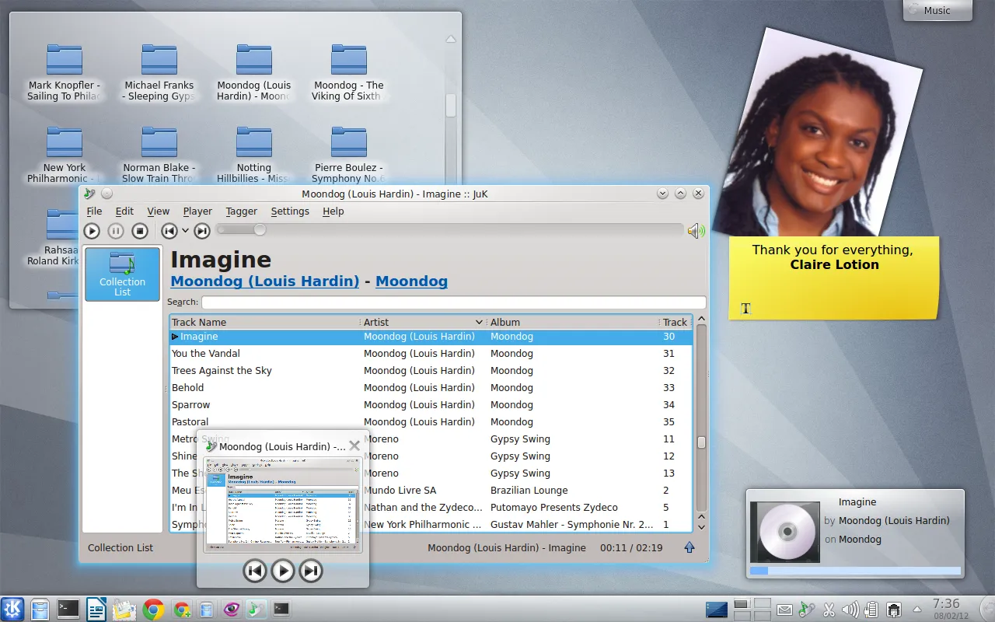Viewport: 995px width, 622px height.
Task: Click the Moondog (Louis Hardin) artist link
Action: point(264,281)
